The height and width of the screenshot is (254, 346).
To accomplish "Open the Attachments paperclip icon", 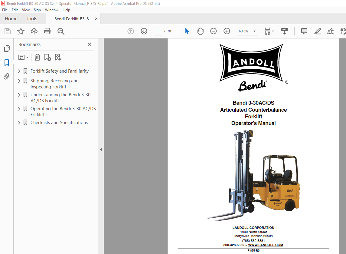I will click(7, 76).
